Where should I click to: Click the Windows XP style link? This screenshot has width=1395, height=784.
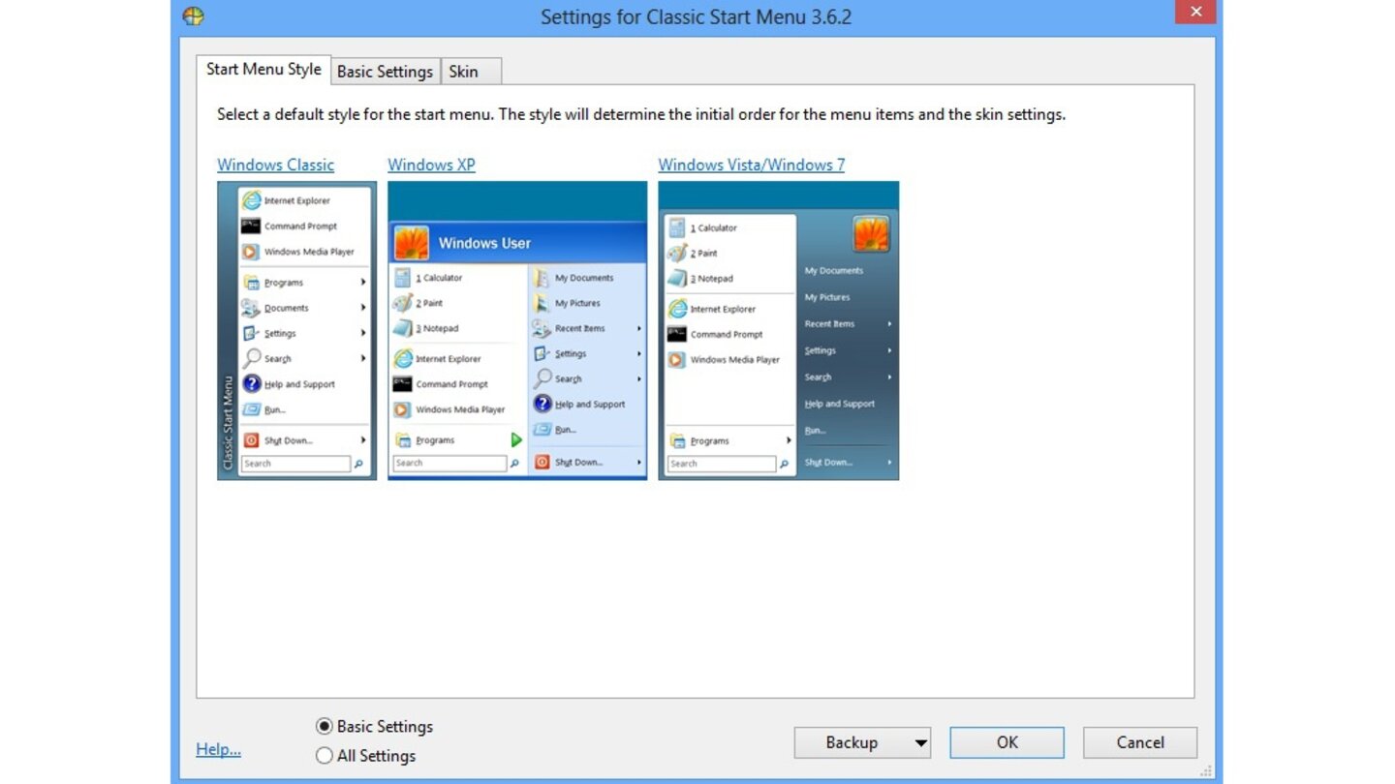[431, 165]
